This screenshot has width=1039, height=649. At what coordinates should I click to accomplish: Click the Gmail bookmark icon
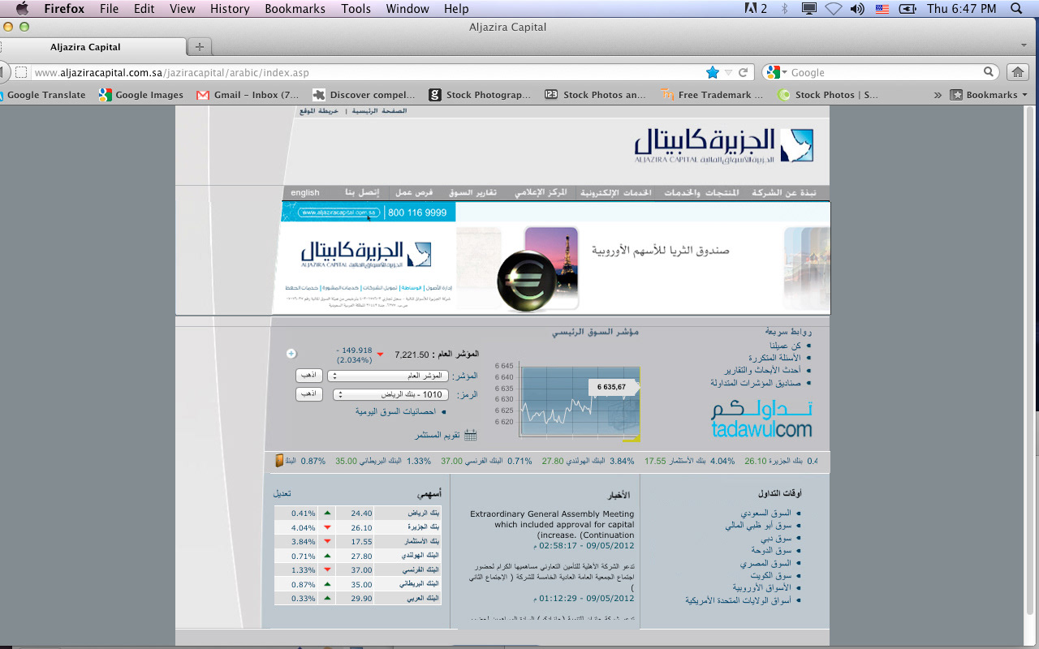click(x=202, y=95)
